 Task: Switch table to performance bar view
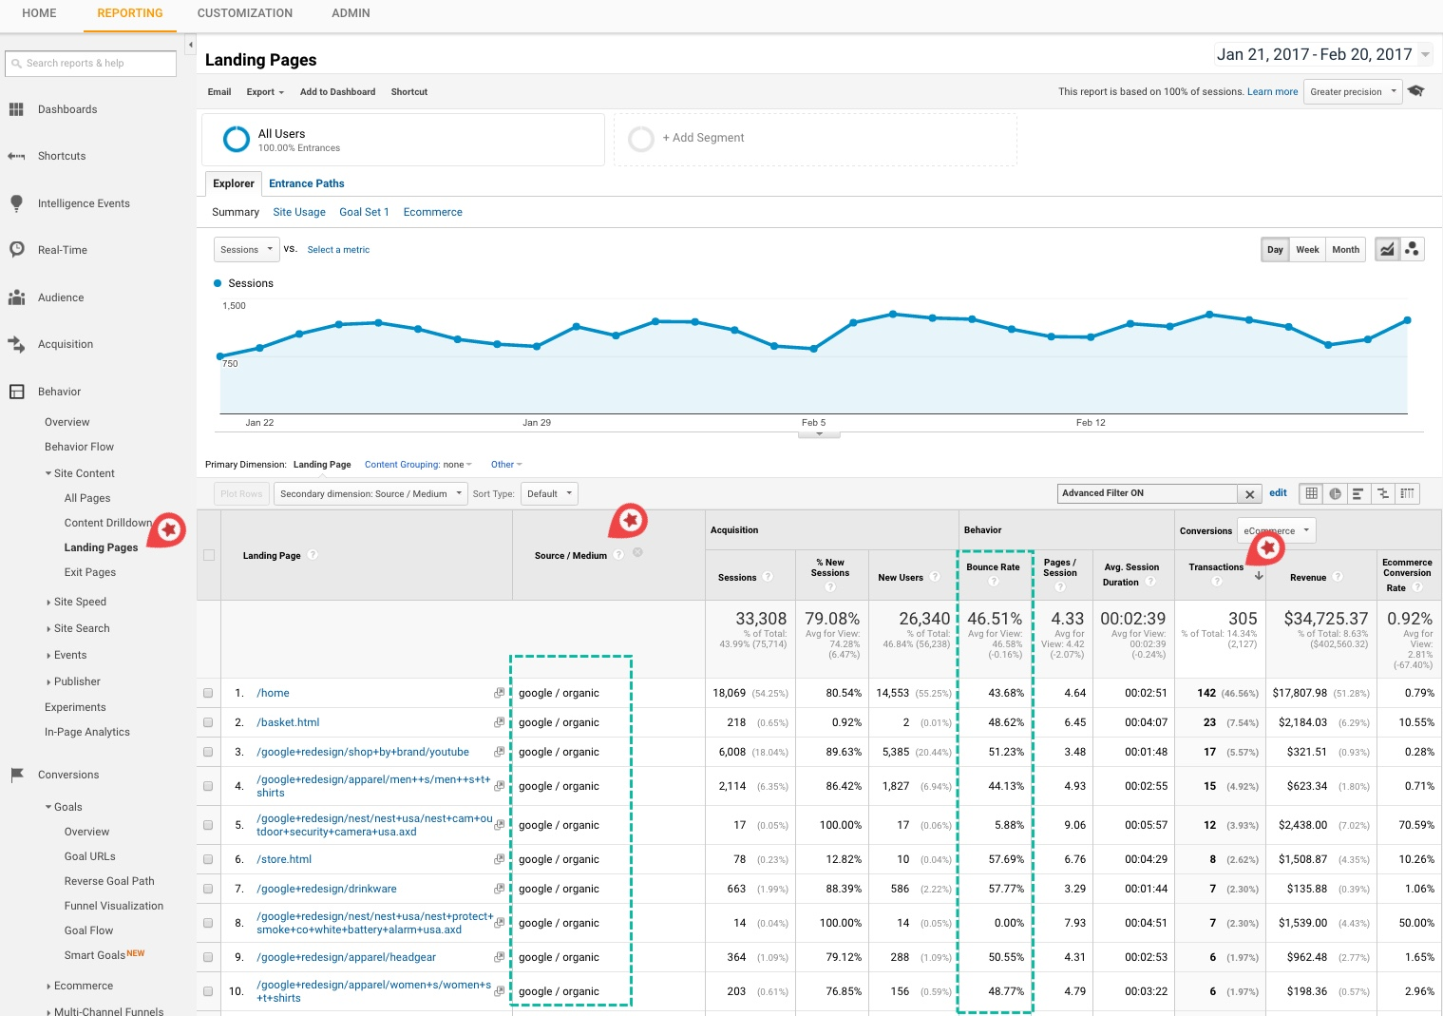[1358, 493]
